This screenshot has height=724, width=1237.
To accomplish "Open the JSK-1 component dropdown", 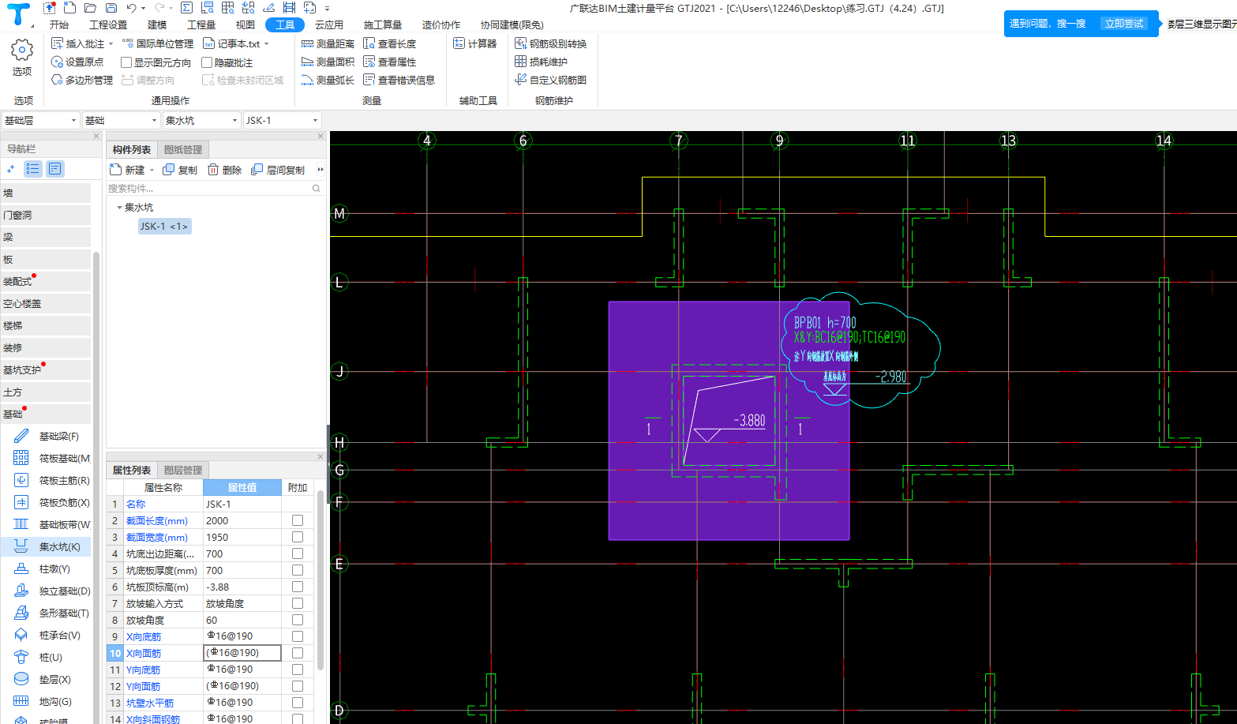I will coord(282,120).
